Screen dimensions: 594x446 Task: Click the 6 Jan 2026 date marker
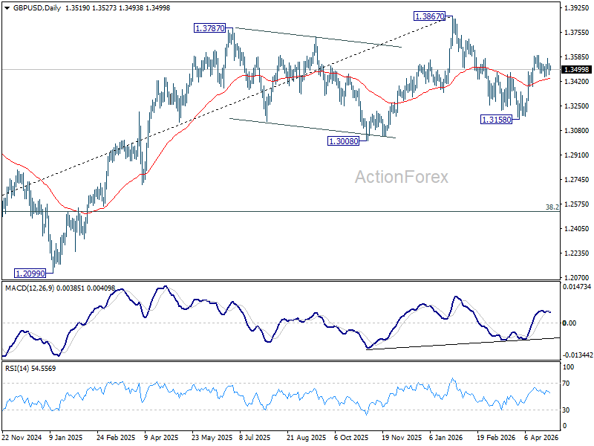pos(446,437)
